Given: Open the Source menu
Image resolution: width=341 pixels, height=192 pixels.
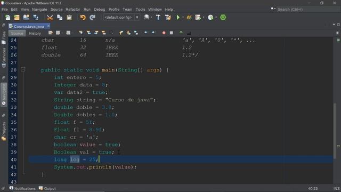Looking at the screenshot, I should pyautogui.click(x=56, y=10).
